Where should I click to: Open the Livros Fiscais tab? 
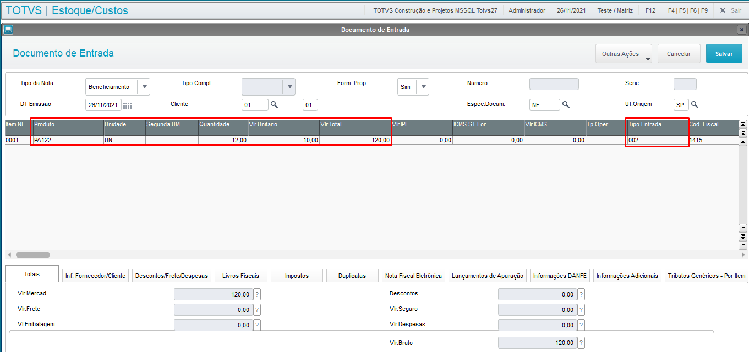click(241, 276)
